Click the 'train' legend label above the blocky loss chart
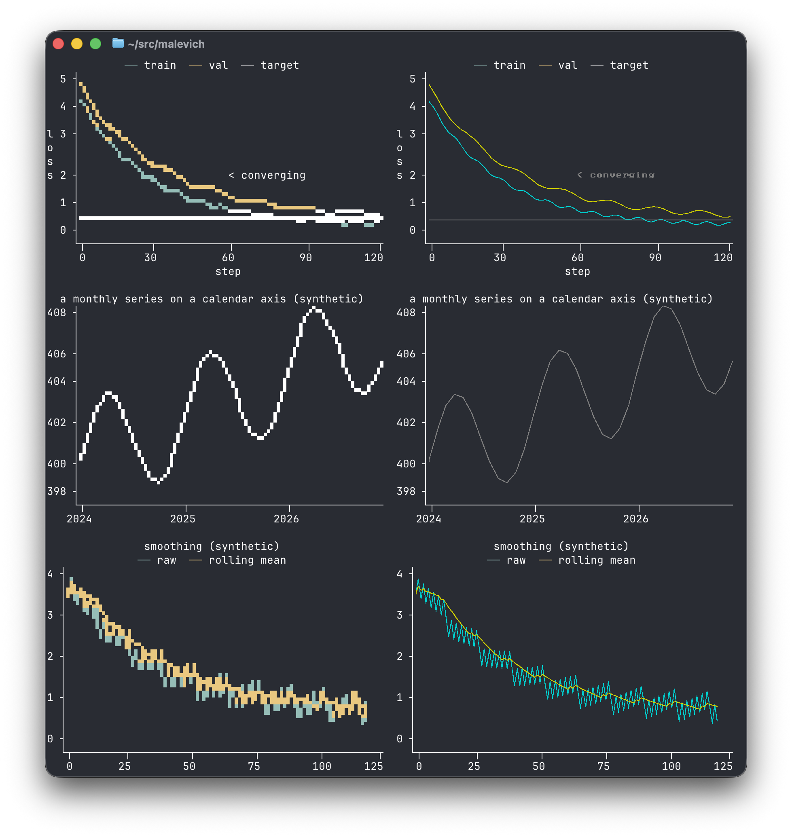The image size is (792, 837). [x=160, y=65]
